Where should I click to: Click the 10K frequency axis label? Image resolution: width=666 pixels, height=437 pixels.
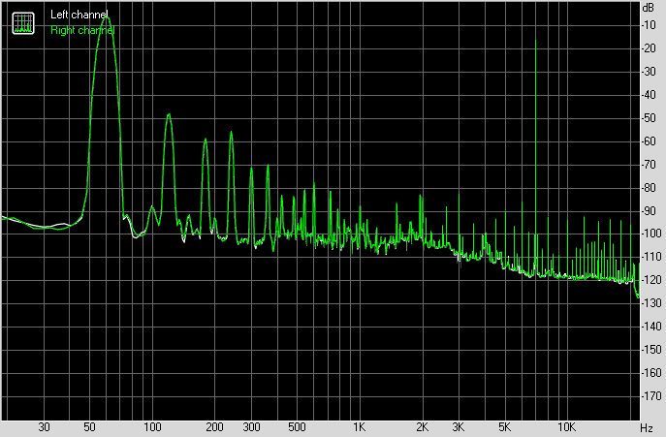[x=565, y=427]
